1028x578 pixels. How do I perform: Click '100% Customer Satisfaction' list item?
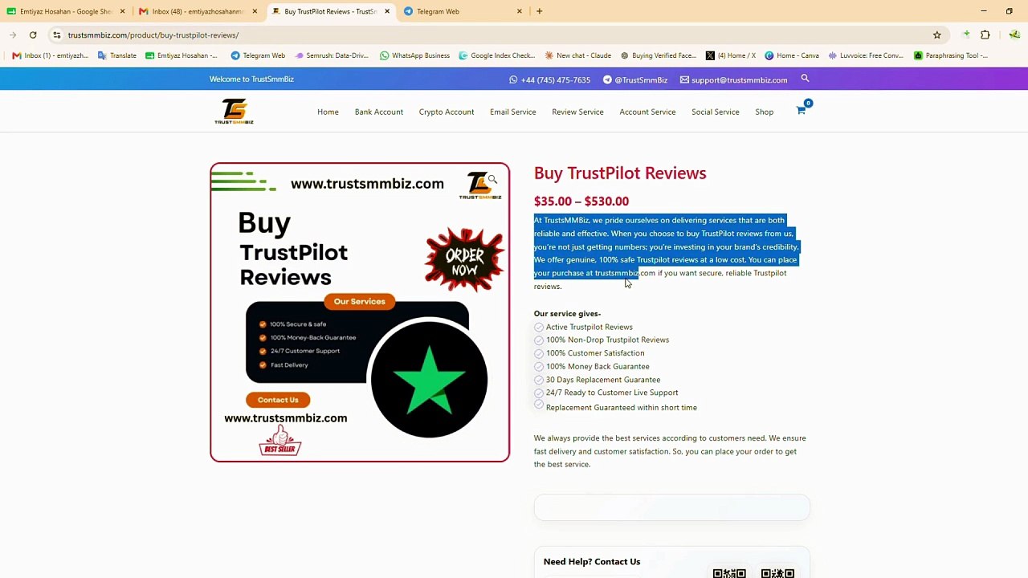[x=595, y=353]
